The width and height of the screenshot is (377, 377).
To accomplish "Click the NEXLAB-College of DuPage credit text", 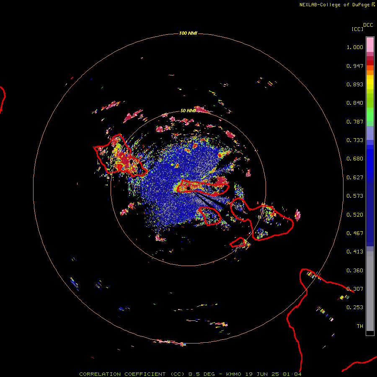I will tap(334, 5).
